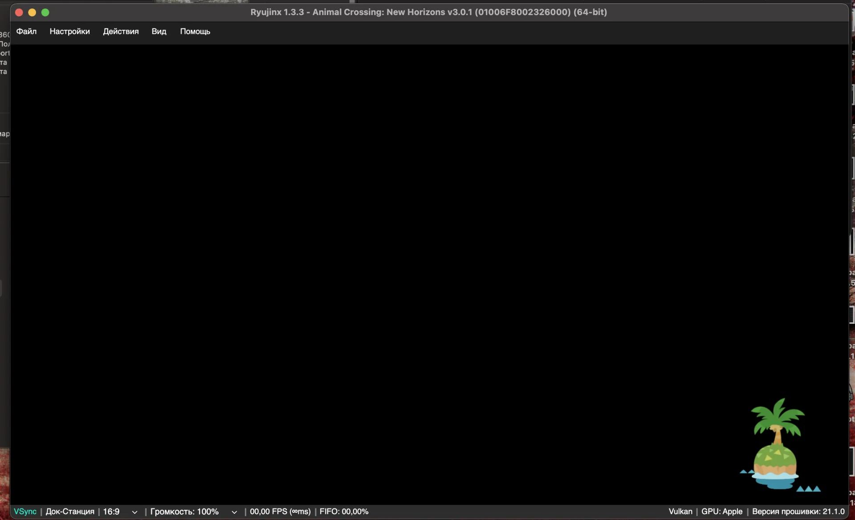Open the Настройки menu
855x520 pixels.
pyautogui.click(x=69, y=32)
